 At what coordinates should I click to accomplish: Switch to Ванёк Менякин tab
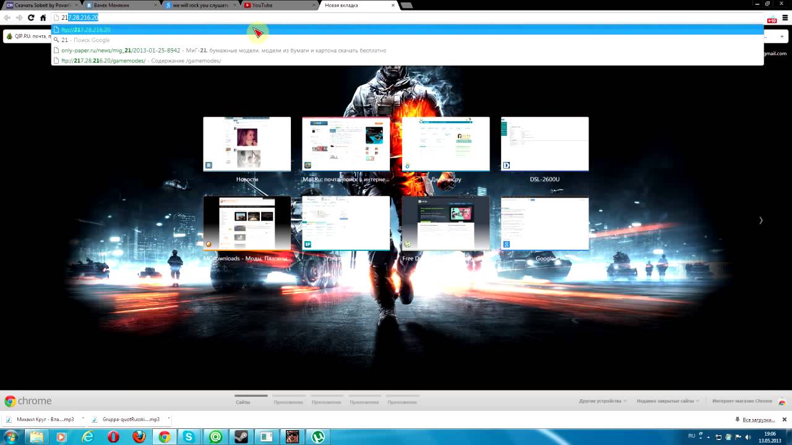click(121, 6)
